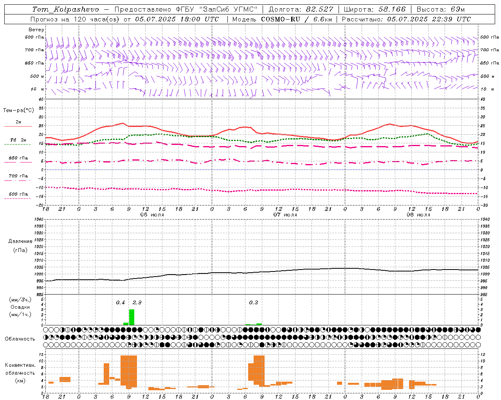
Task: Click the tall green 2.9 mm precipitation bar
Action: 132,317
